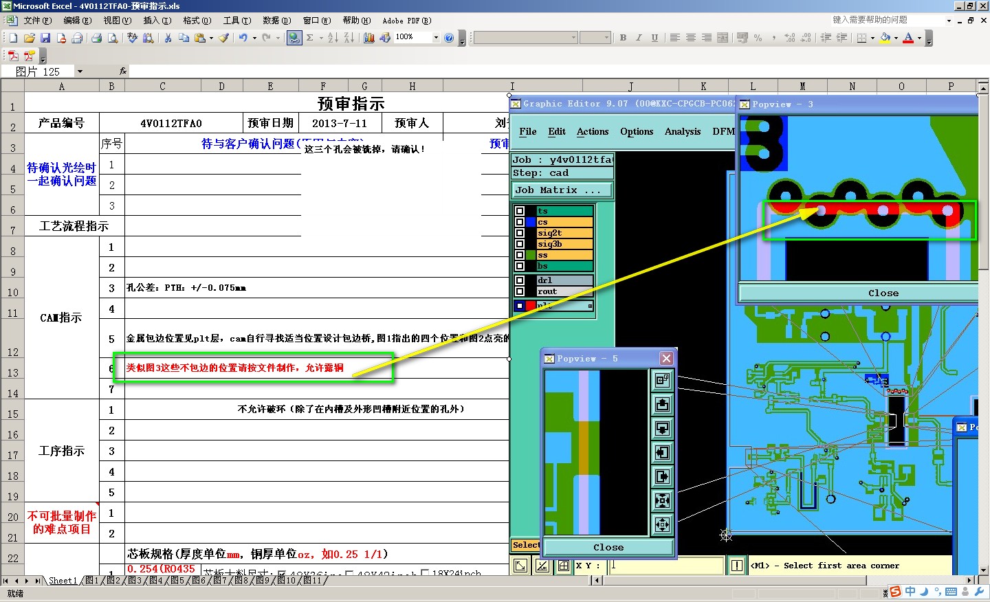
Task: Toggle the ss layer checkbox
Action: [x=520, y=255]
